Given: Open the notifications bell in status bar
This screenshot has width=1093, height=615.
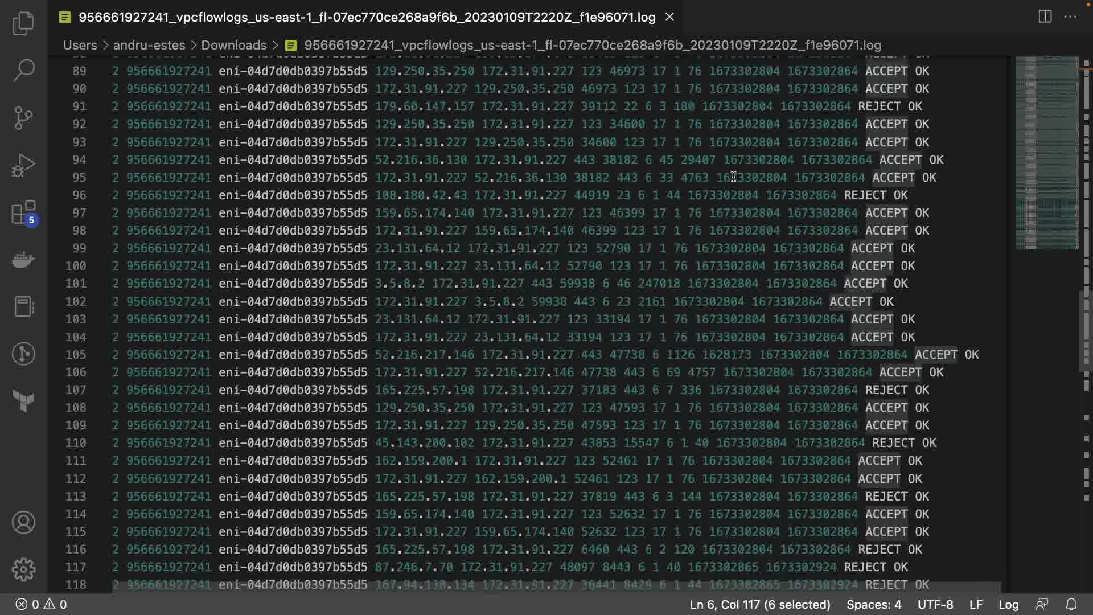Looking at the screenshot, I should point(1071,604).
